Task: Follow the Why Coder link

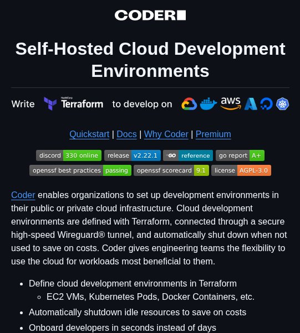Action: (x=166, y=134)
